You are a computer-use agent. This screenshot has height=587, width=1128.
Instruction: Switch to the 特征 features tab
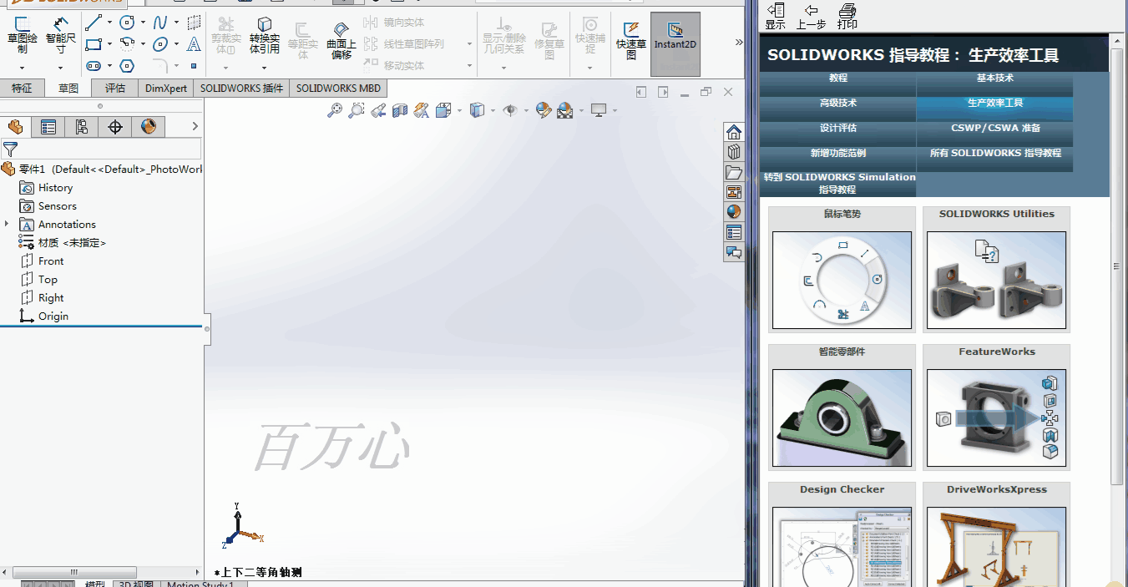[x=23, y=88]
